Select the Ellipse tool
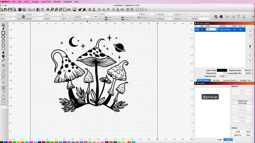The width and height of the screenshot is (255, 143). (x=3, y=37)
